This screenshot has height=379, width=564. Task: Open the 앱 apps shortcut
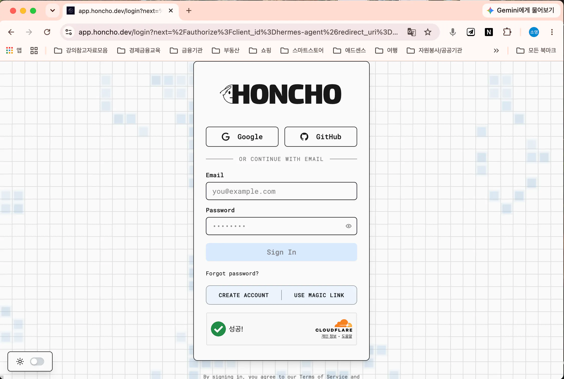tap(14, 50)
